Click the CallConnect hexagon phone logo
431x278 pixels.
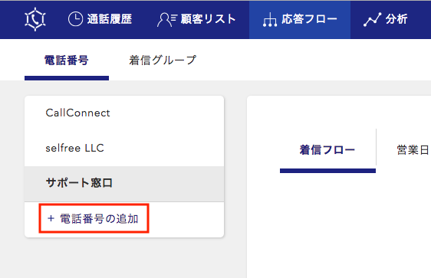(35, 19)
